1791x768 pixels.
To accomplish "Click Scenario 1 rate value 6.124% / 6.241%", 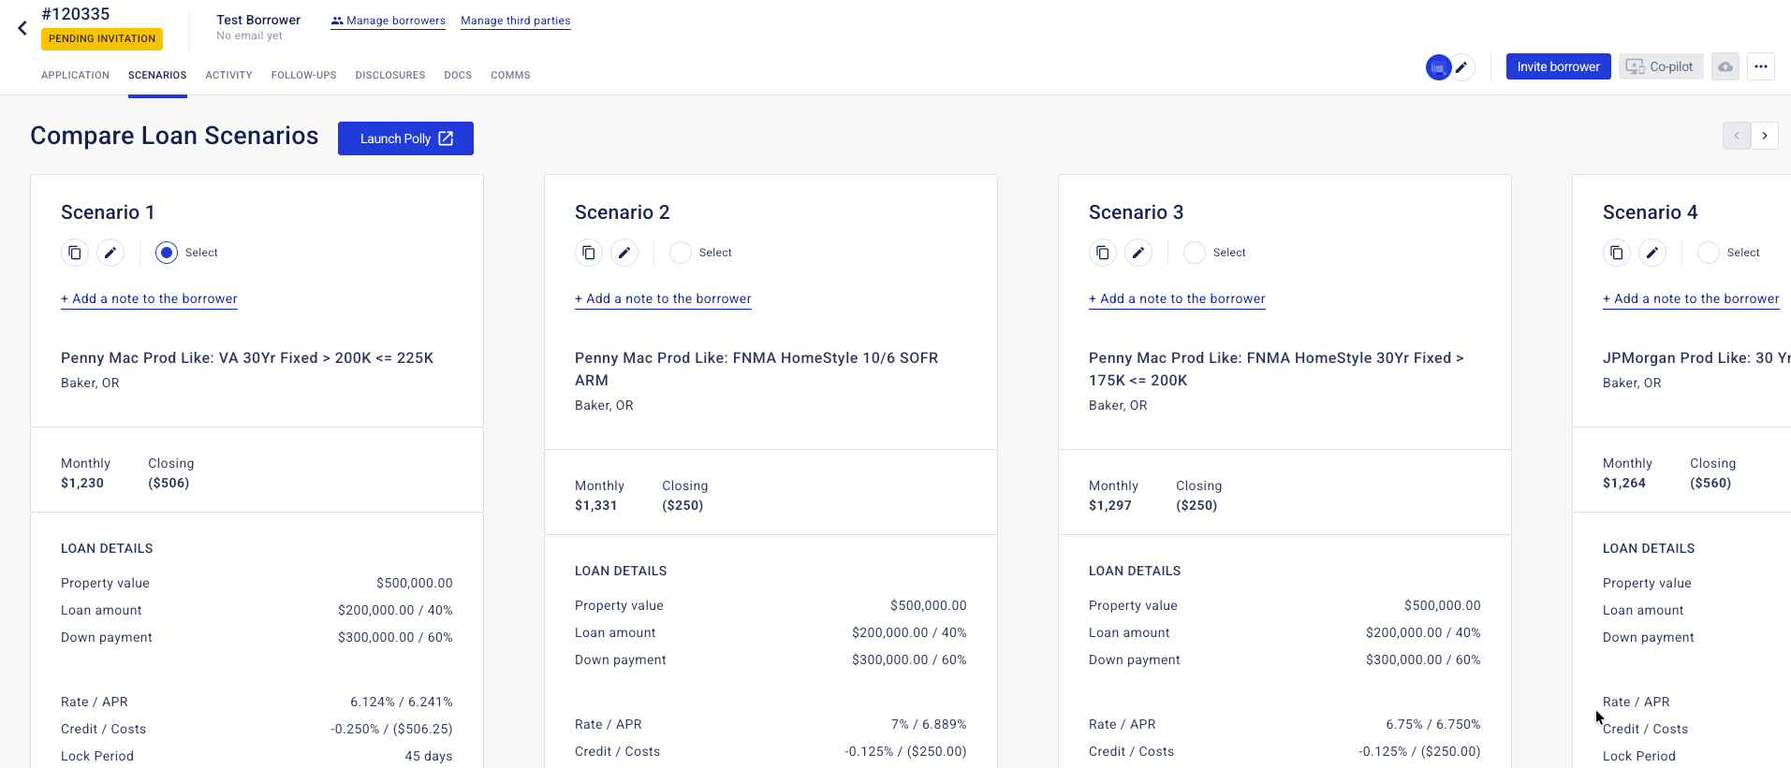I will click(402, 703).
